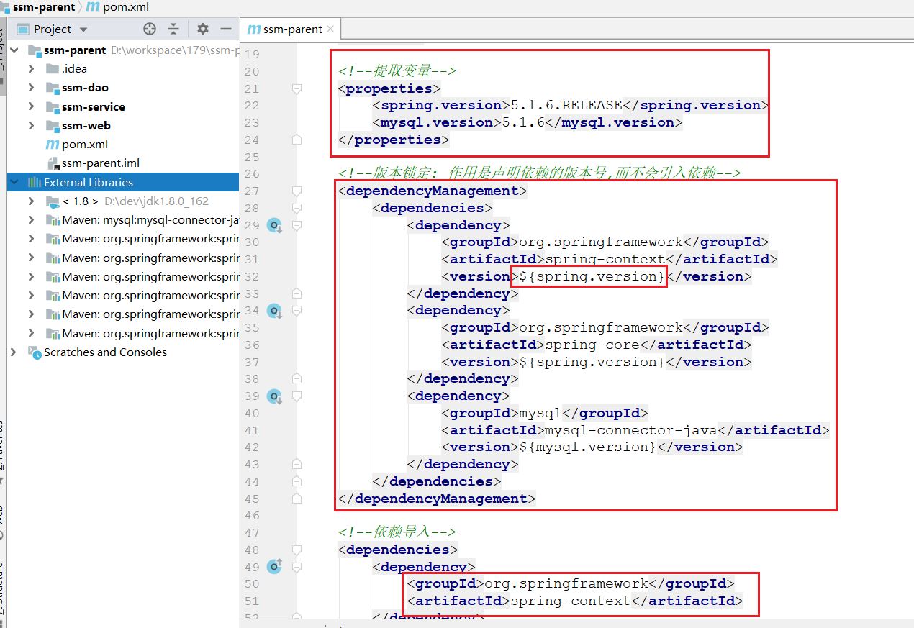Click the overridden dependency gutter icon on line 29
The width and height of the screenshot is (914, 628).
point(274,226)
